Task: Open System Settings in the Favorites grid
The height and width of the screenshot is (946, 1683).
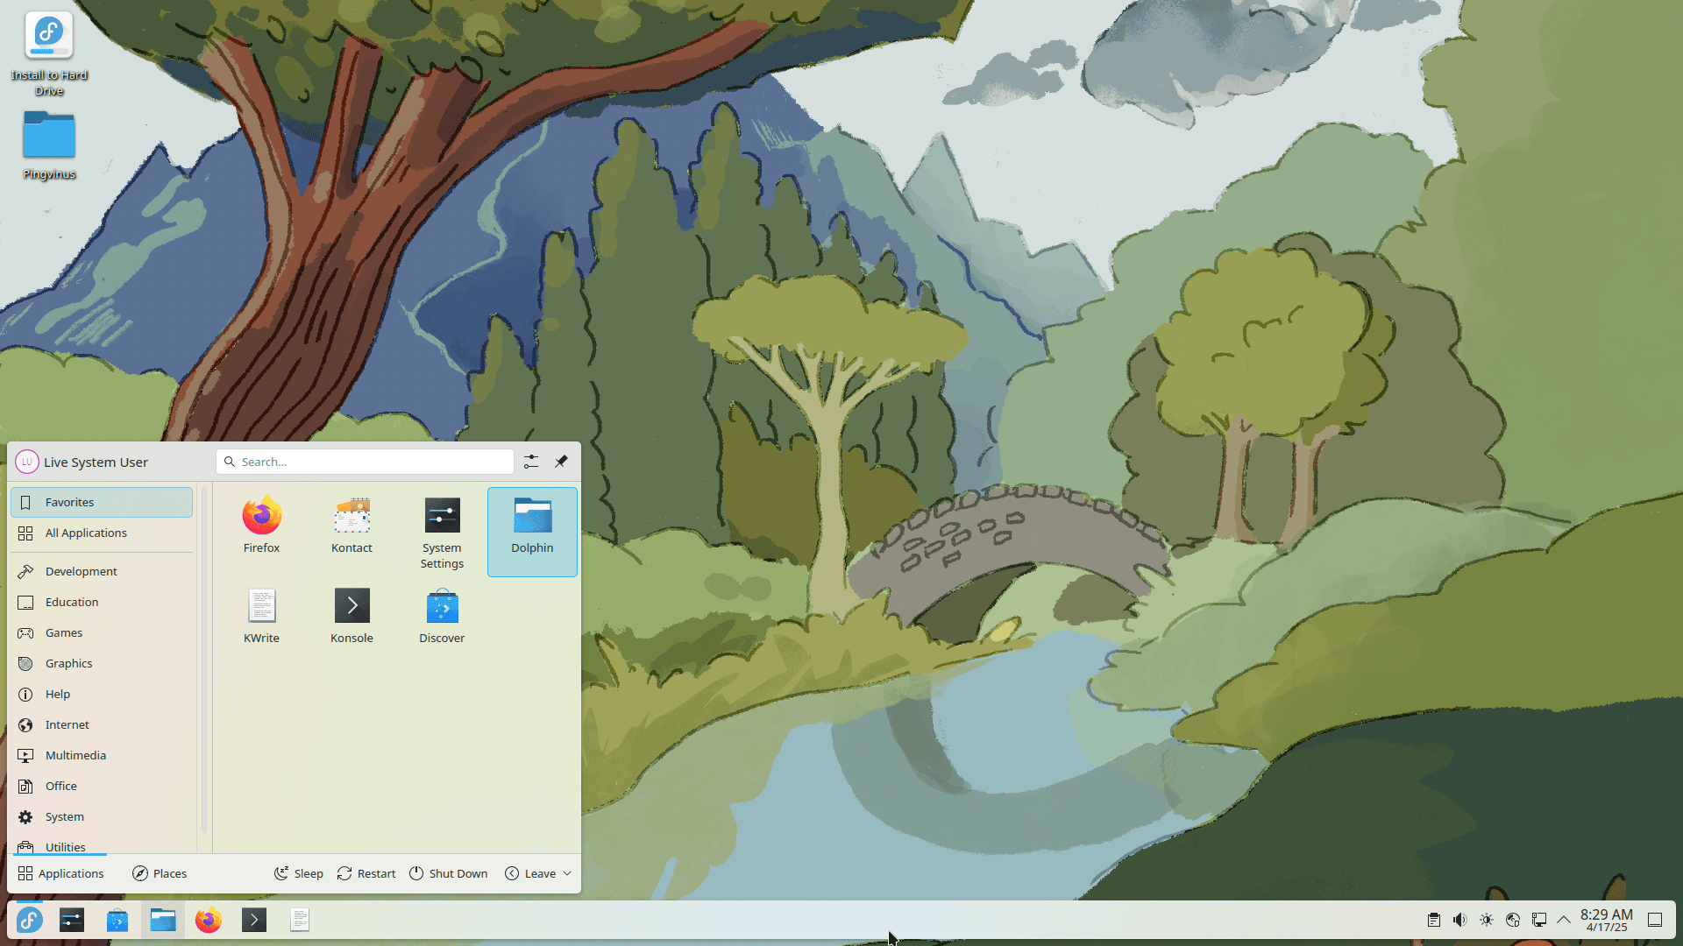Action: (442, 532)
